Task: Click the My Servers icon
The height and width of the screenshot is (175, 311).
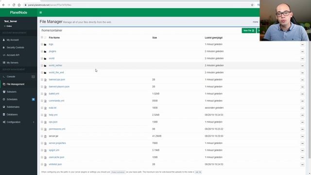Action: pyautogui.click(x=4, y=63)
